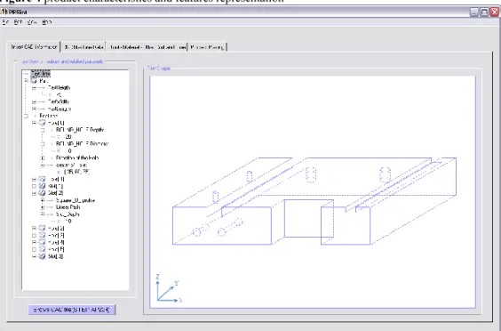
Task: Select the Square_U_profile item
Action: [76, 200]
